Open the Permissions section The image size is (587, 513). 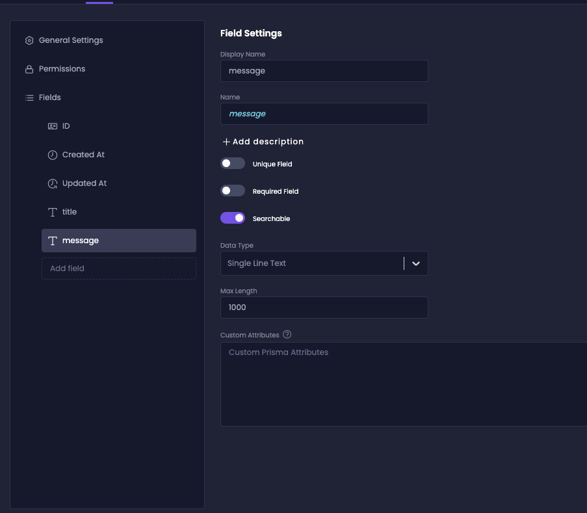[62, 69]
